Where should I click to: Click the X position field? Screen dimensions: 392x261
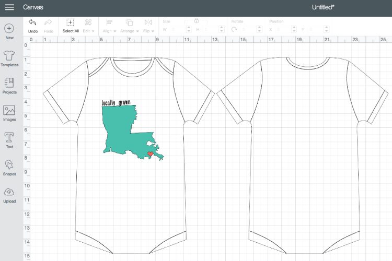click(x=282, y=29)
